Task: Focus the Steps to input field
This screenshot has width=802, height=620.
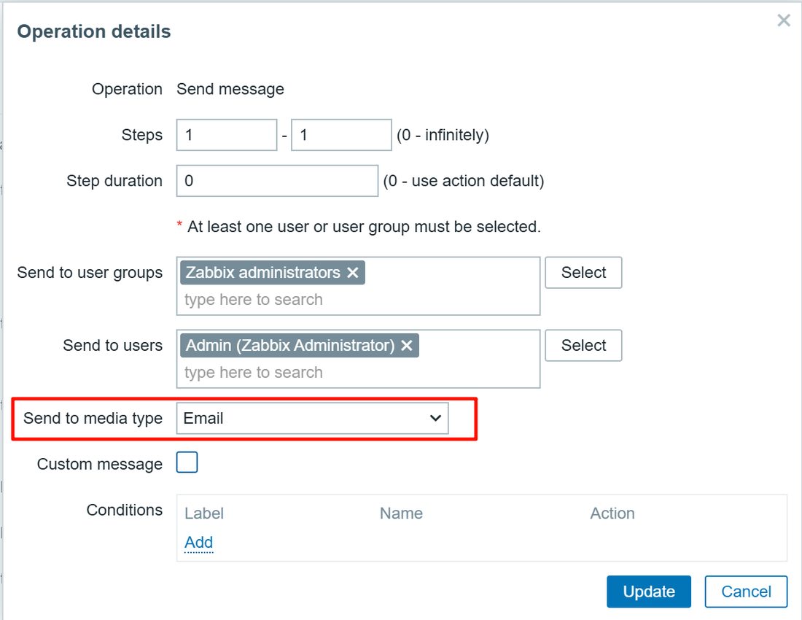Action: point(341,135)
